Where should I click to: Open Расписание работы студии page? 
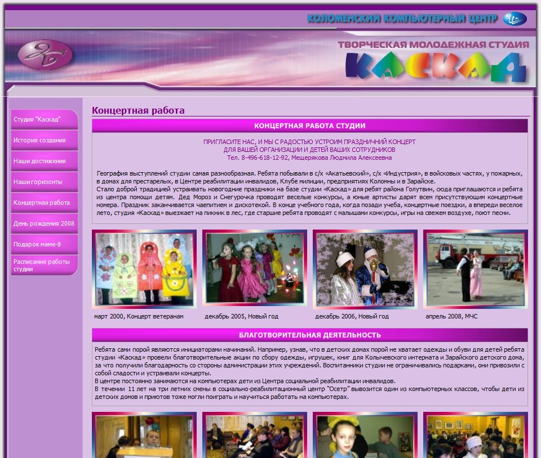(x=44, y=265)
